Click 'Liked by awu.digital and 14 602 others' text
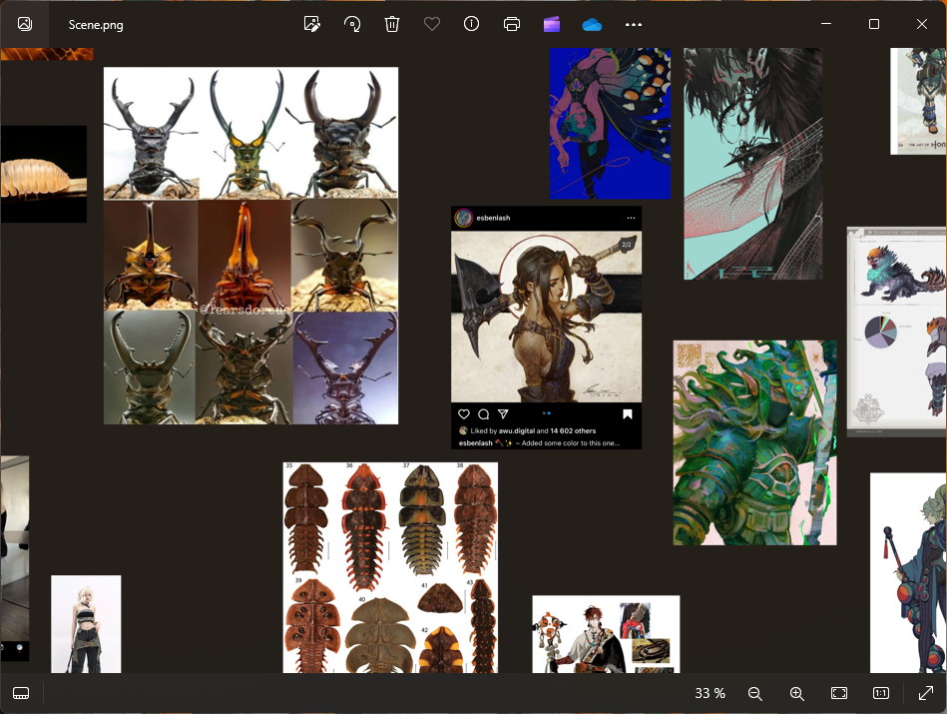 (x=533, y=431)
